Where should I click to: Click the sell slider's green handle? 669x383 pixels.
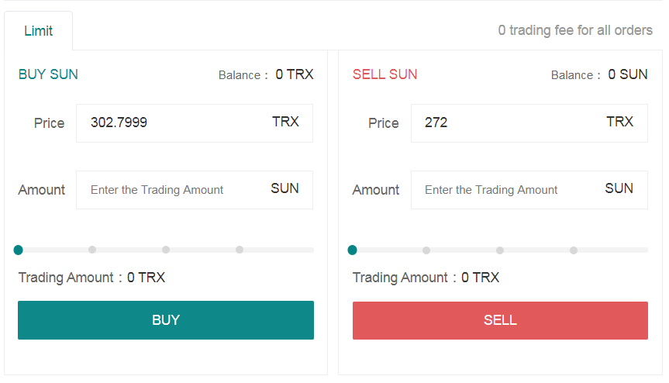coord(353,250)
